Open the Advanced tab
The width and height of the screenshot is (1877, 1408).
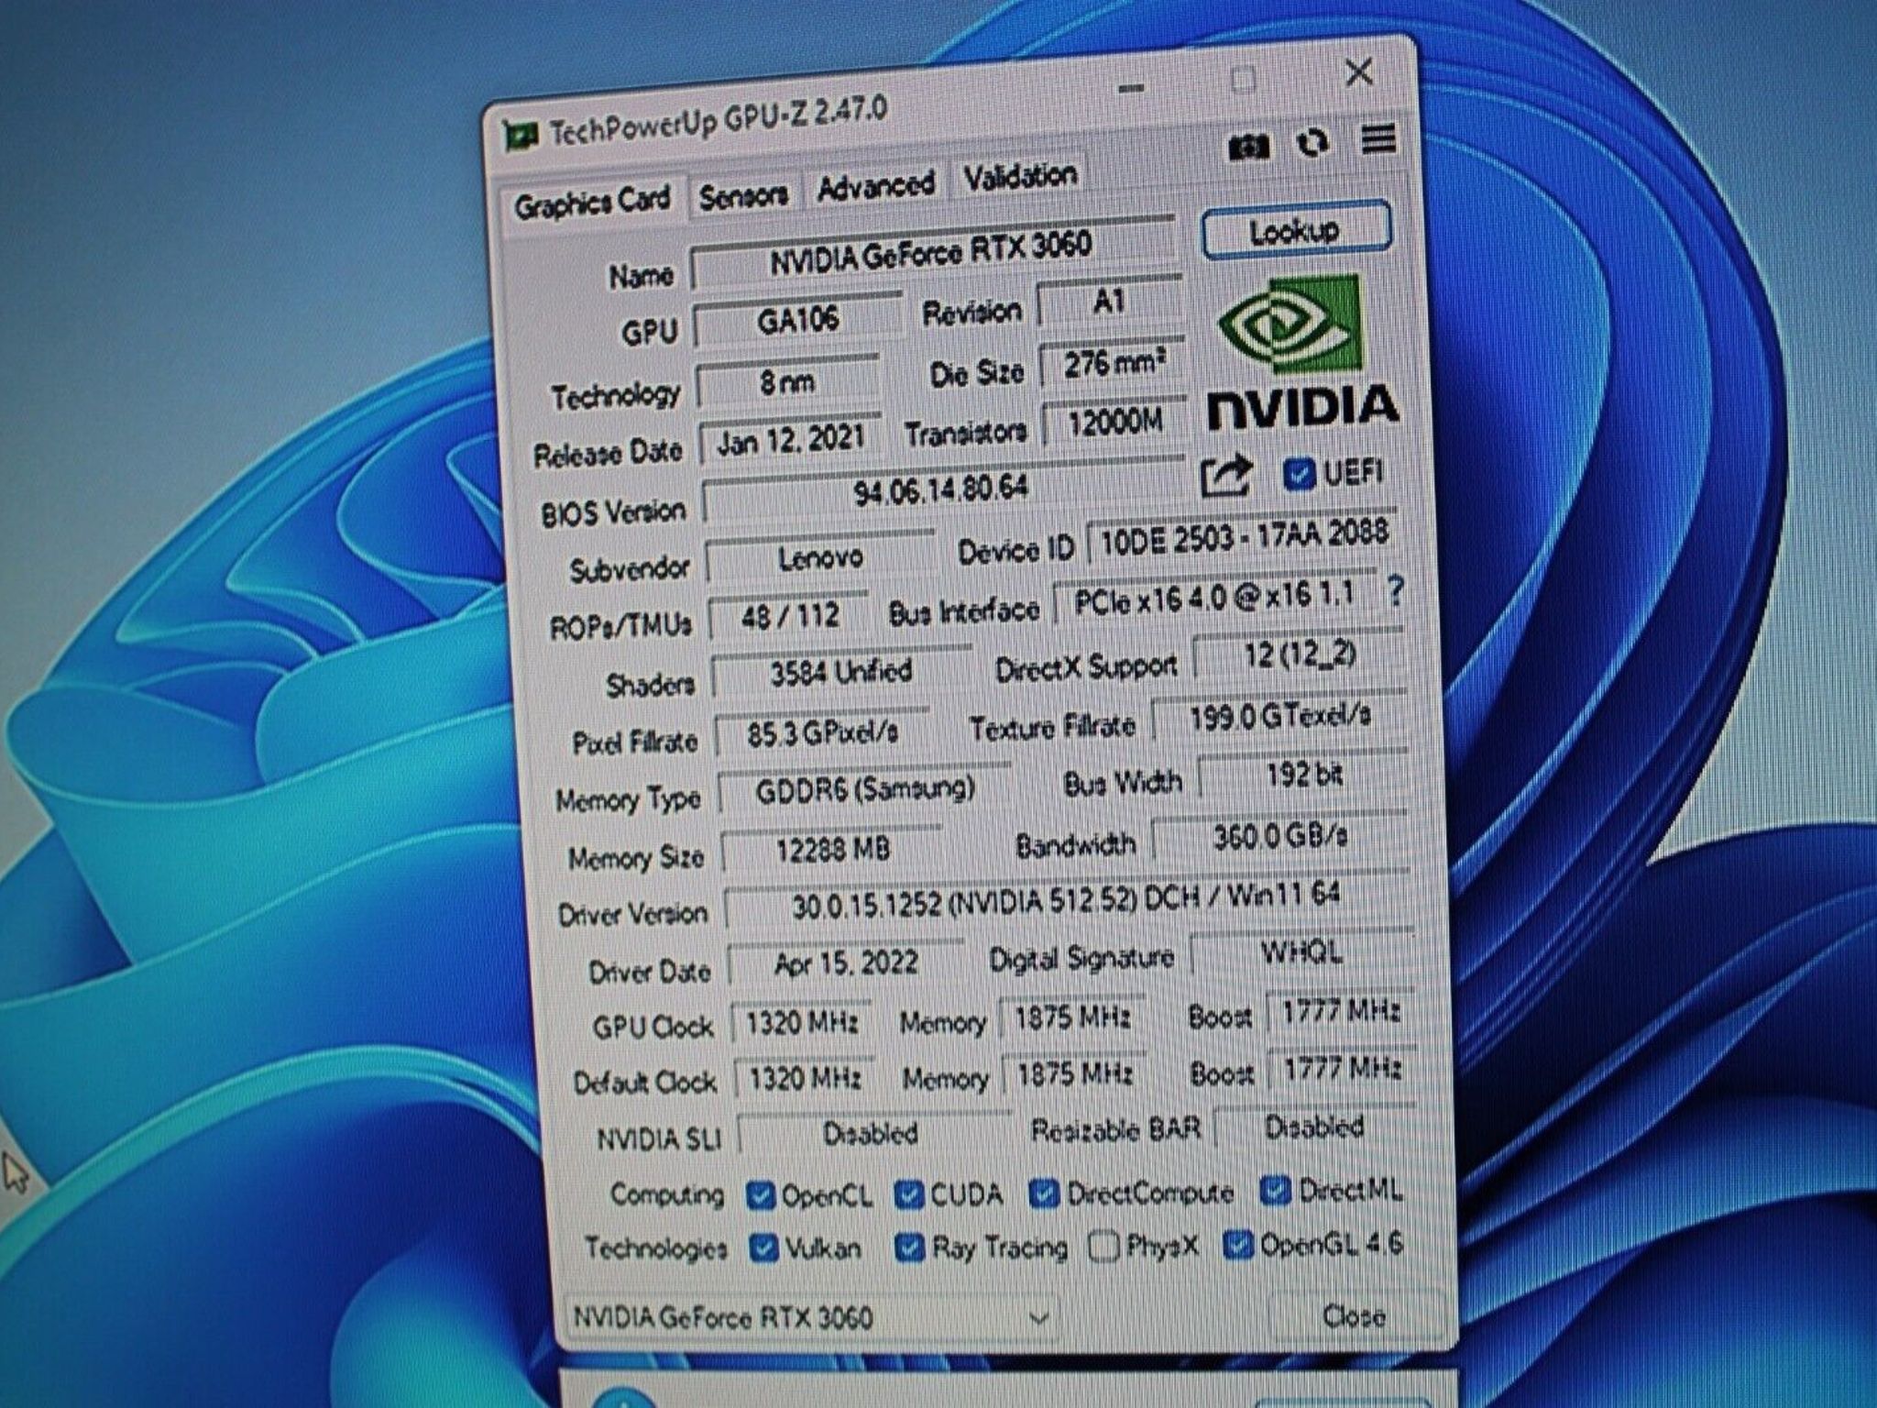(875, 186)
